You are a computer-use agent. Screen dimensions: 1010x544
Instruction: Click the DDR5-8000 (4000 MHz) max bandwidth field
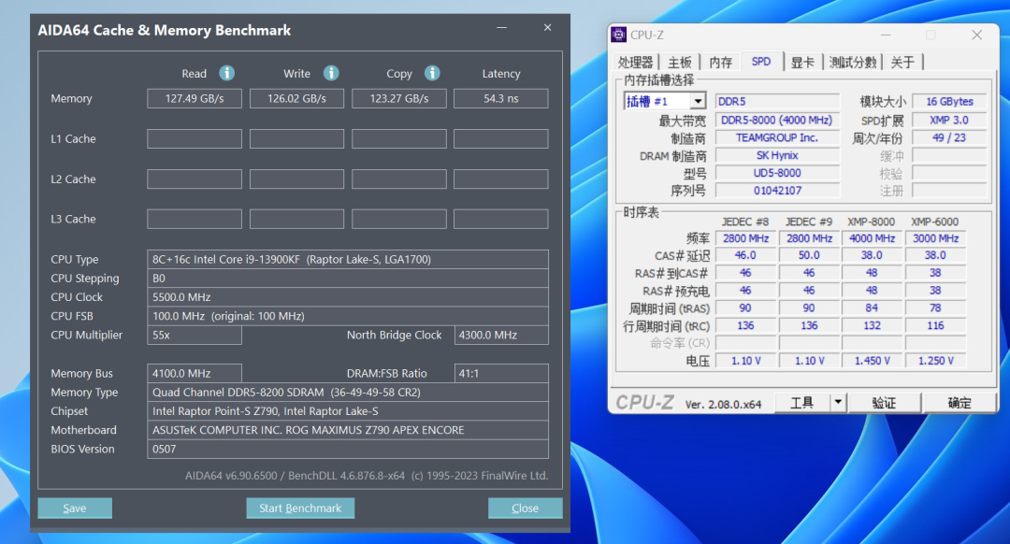click(777, 120)
